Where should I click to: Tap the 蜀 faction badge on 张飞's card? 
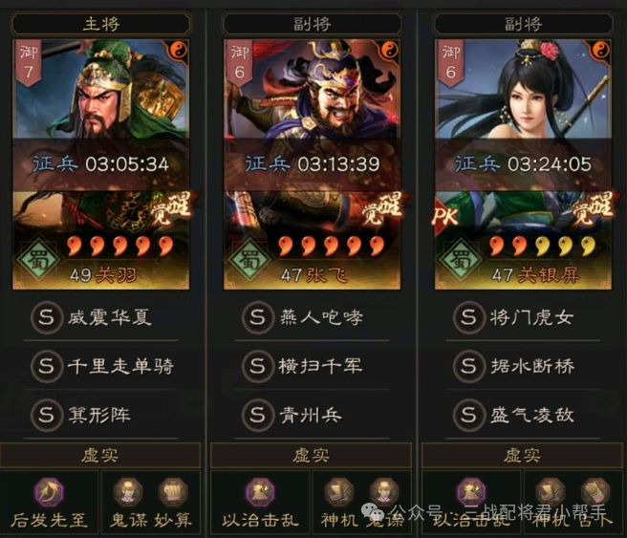tap(249, 259)
